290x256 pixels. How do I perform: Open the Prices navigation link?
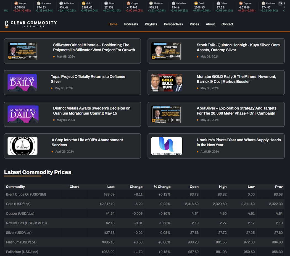tap(194, 24)
